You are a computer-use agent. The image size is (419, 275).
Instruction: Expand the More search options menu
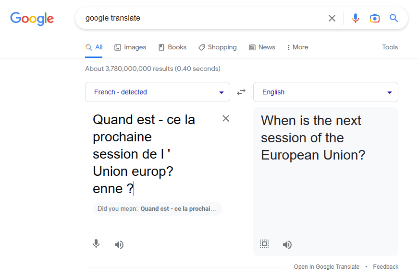298,47
